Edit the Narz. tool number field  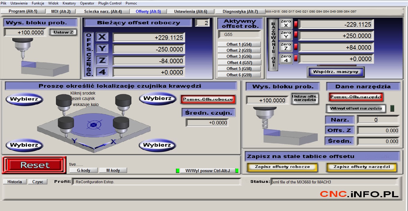378,120
